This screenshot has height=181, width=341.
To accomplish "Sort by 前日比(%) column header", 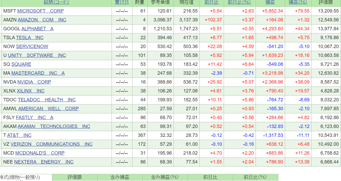I will (x=240, y=2).
